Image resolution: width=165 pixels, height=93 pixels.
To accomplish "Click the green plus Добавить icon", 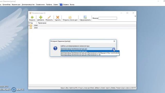I will click(x=41, y=17).
